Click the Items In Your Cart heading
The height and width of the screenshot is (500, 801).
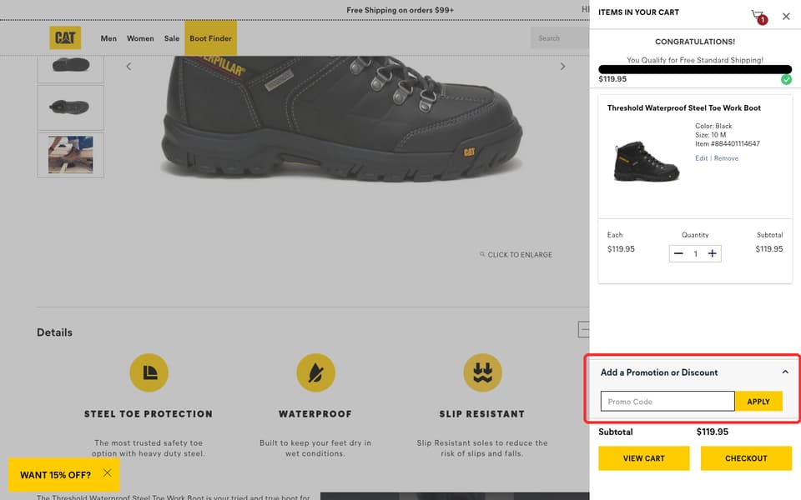point(638,12)
